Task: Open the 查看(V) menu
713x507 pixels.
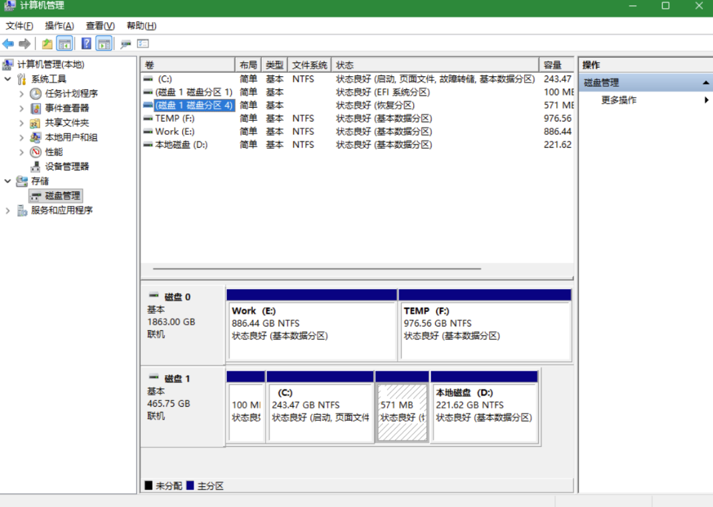Action: [x=100, y=26]
